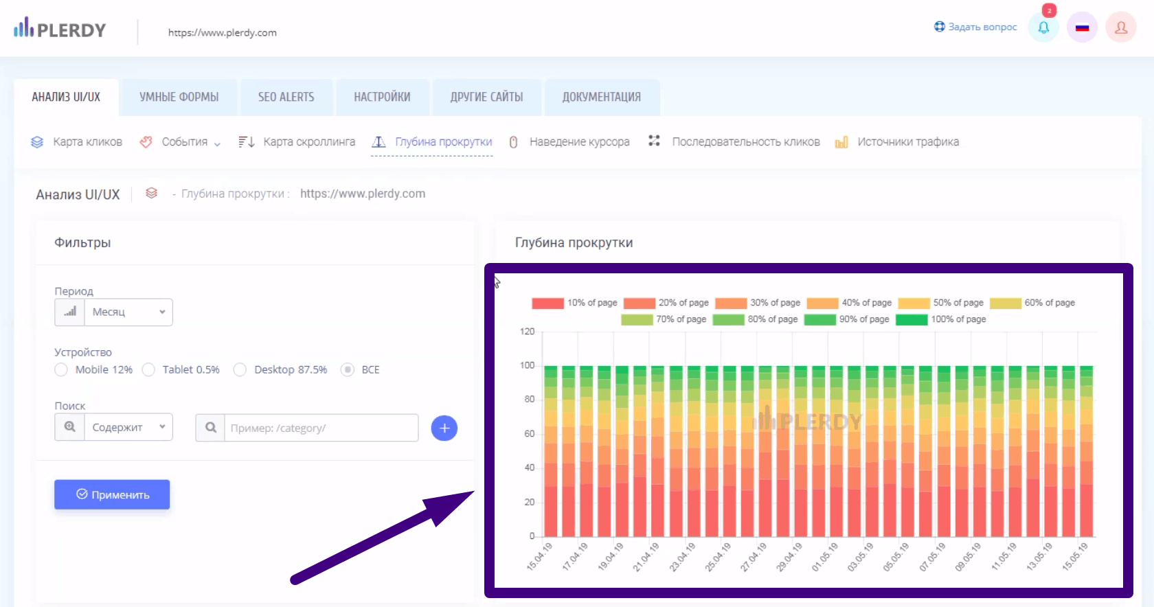Image resolution: width=1154 pixels, height=607 pixels.
Task: Click the zoom magnifier icon beside Содержит
Action: click(69, 427)
